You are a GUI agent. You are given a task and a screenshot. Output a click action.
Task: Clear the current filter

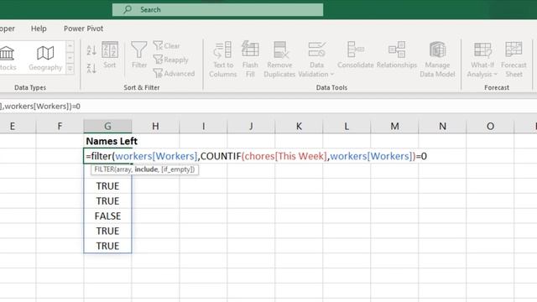coord(166,45)
